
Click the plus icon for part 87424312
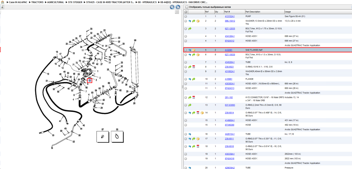(x=186, y=41)
